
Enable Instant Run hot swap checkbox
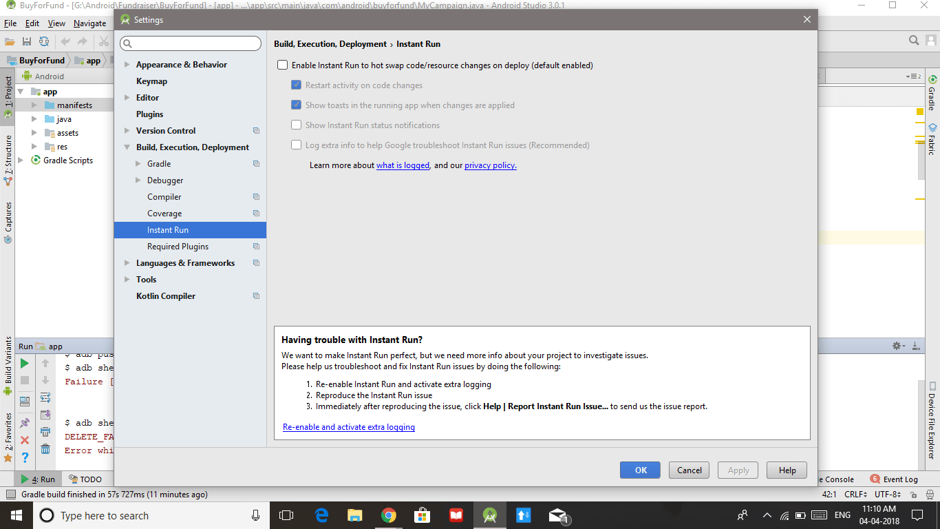coord(282,64)
